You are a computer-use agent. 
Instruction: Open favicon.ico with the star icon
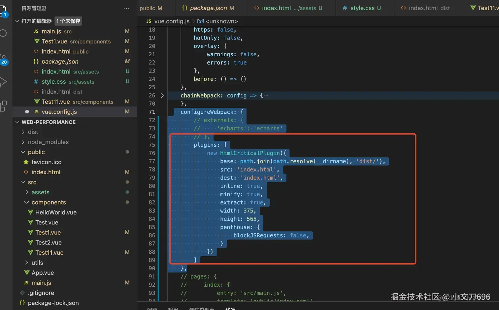(x=46, y=162)
